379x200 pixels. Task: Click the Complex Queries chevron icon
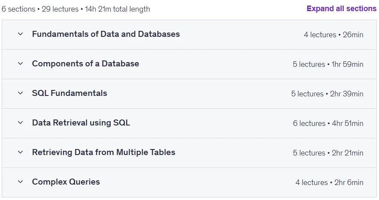21,182
